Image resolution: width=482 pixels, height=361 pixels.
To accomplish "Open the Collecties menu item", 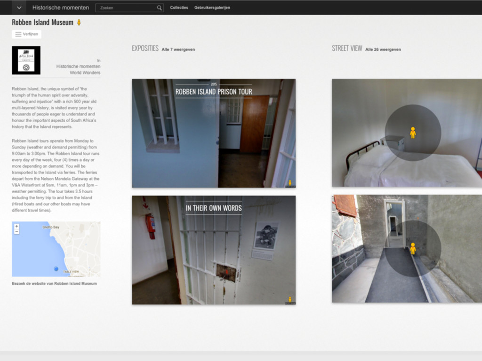I will pyautogui.click(x=179, y=8).
